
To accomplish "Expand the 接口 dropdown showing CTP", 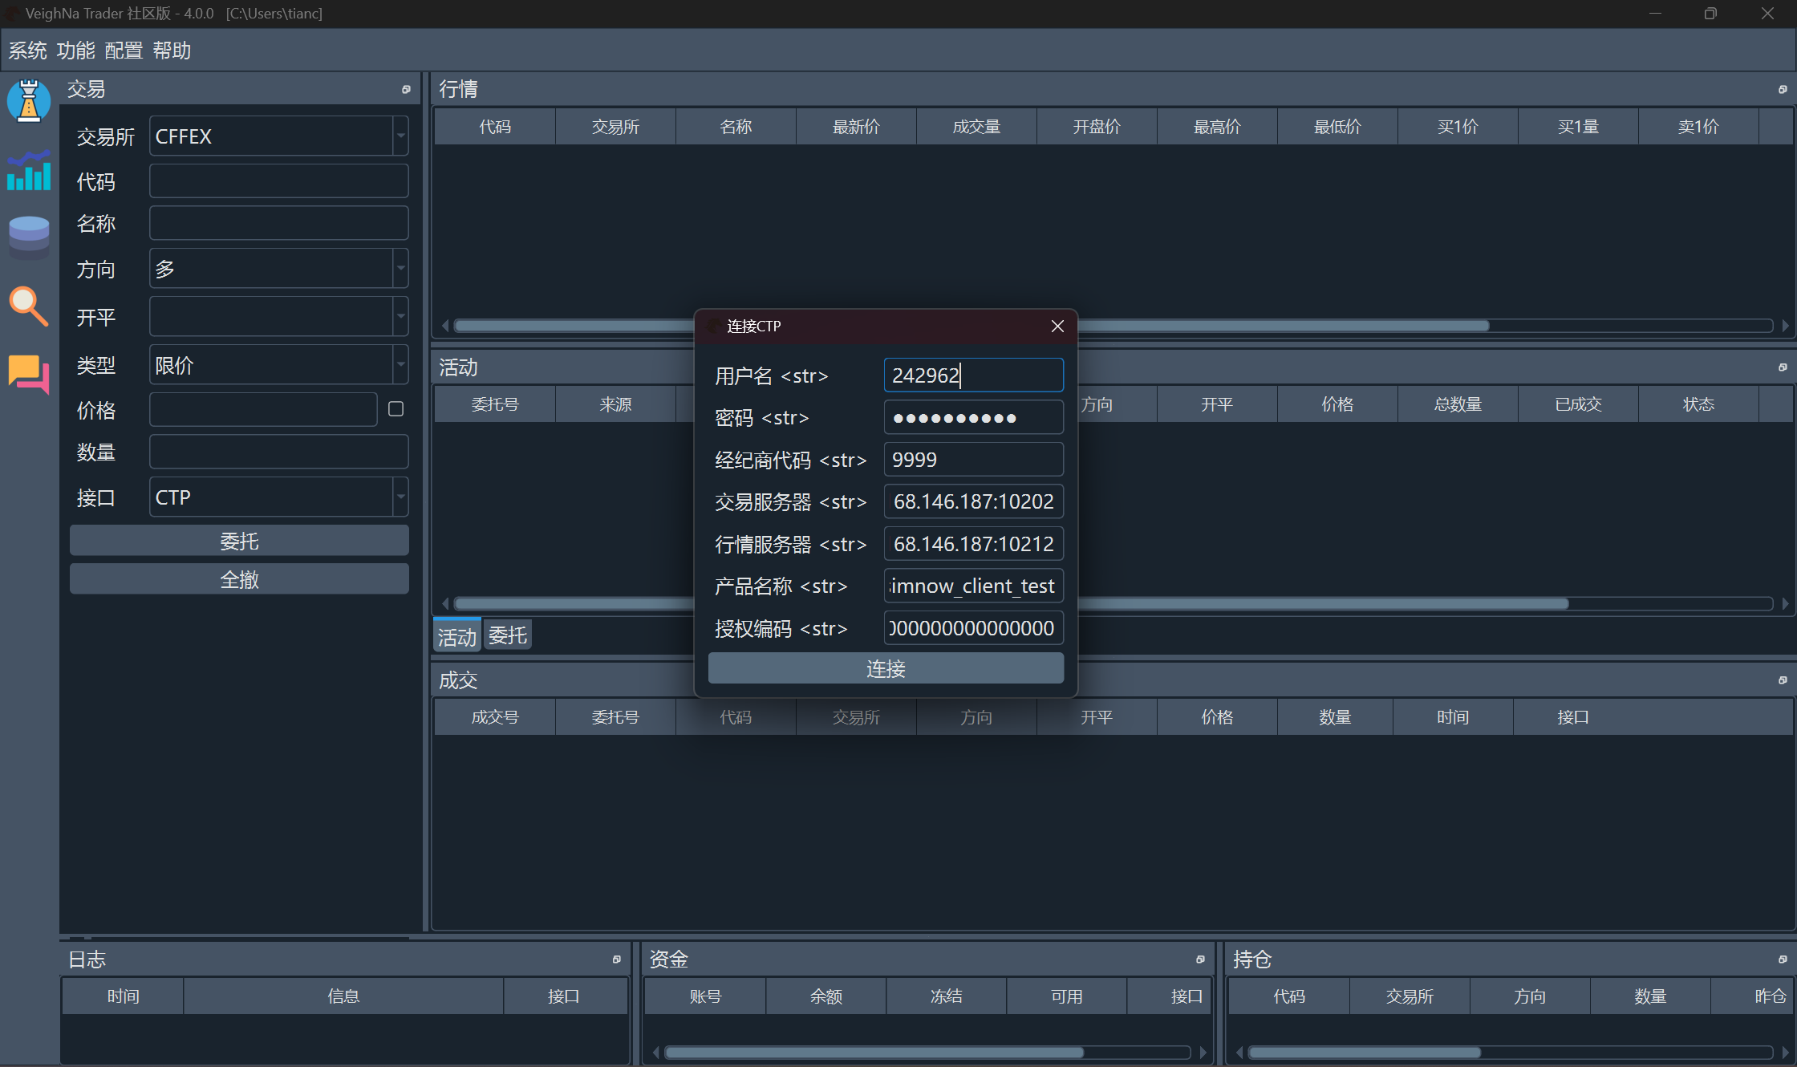I will [400, 497].
